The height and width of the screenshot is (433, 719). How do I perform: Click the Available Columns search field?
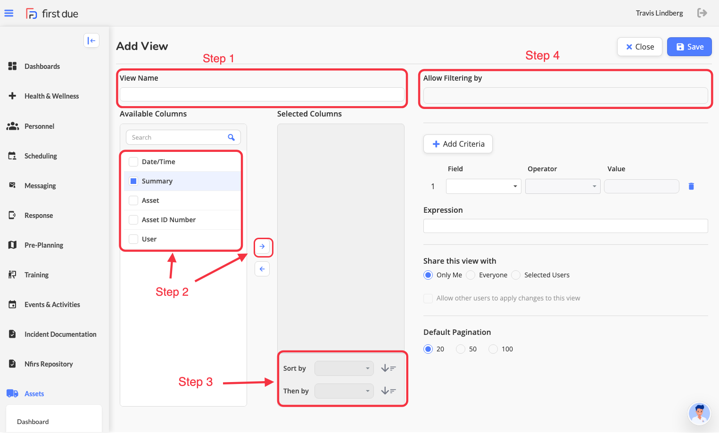(x=183, y=137)
